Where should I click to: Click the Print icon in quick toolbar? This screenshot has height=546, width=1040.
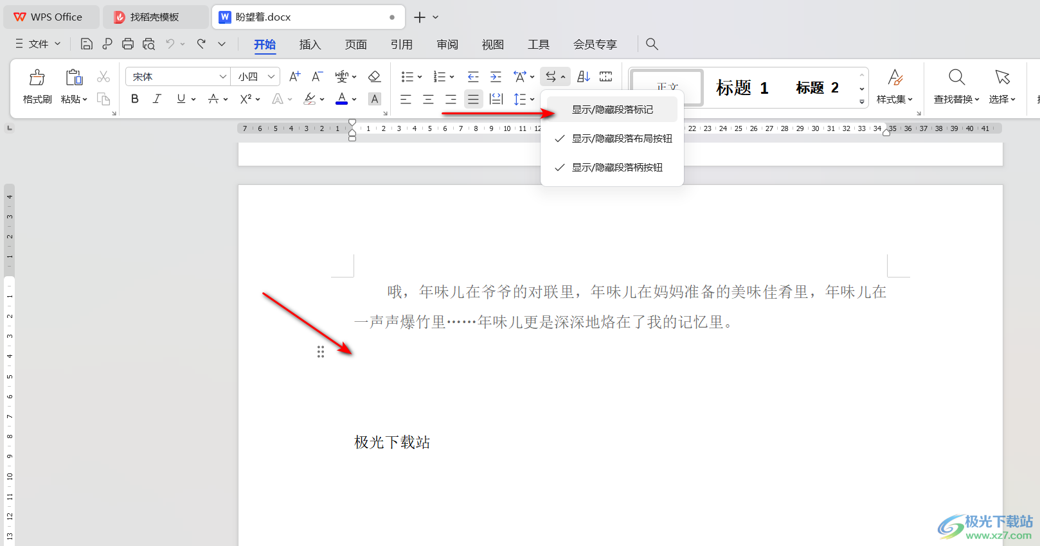(x=128, y=44)
